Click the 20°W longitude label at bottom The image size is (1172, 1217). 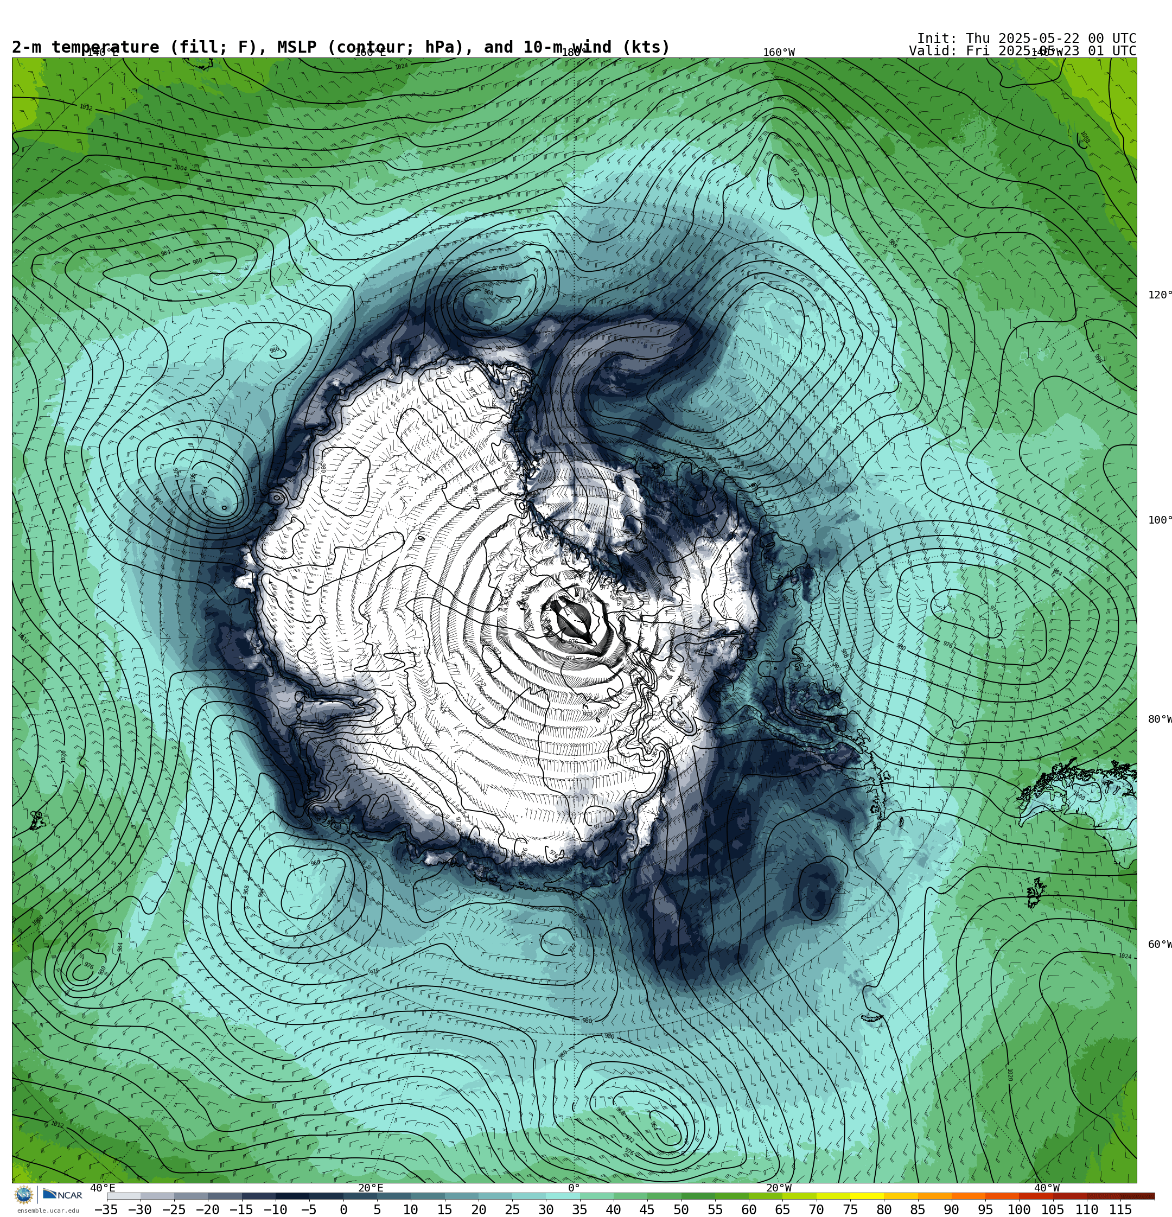[x=779, y=1188]
